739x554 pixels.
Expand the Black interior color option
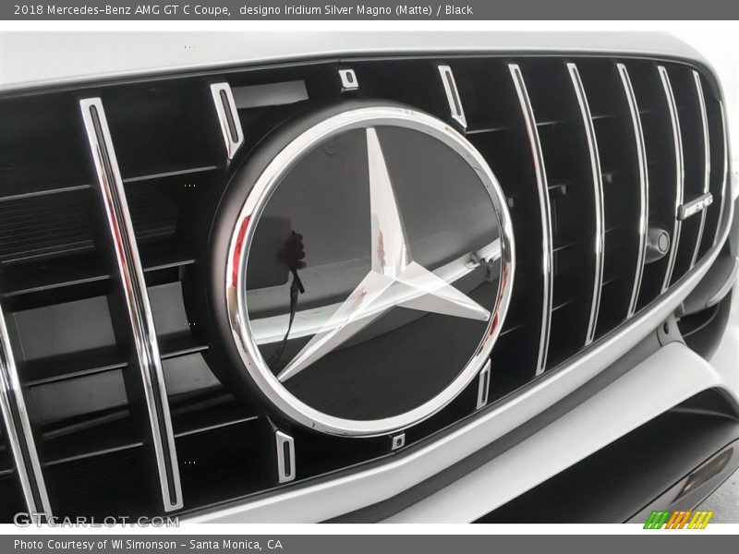click(462, 10)
